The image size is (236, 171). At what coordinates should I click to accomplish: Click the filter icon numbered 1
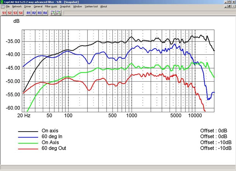click(53, 13)
